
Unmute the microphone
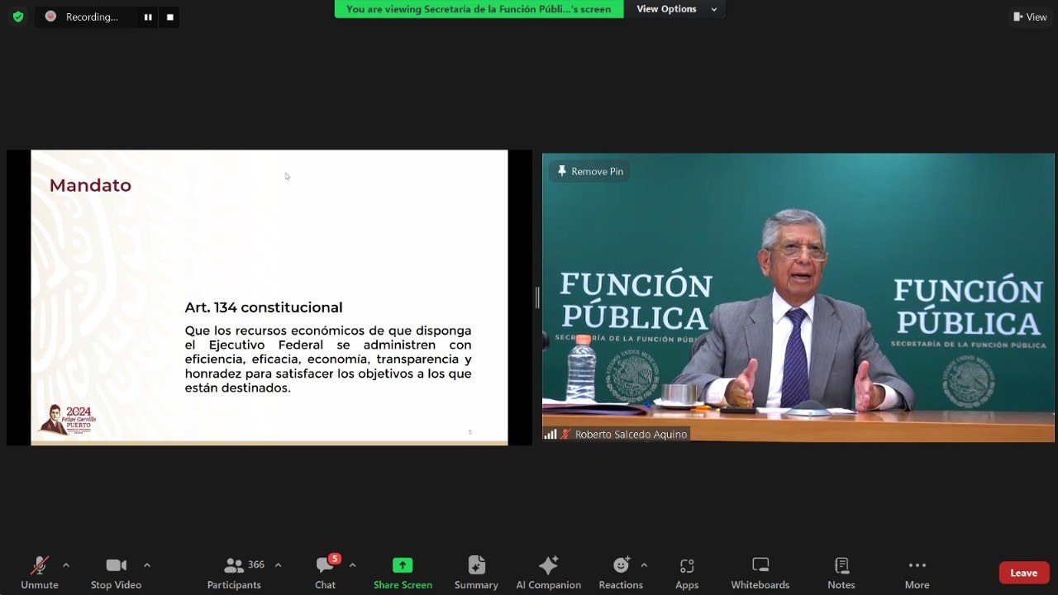point(39,573)
